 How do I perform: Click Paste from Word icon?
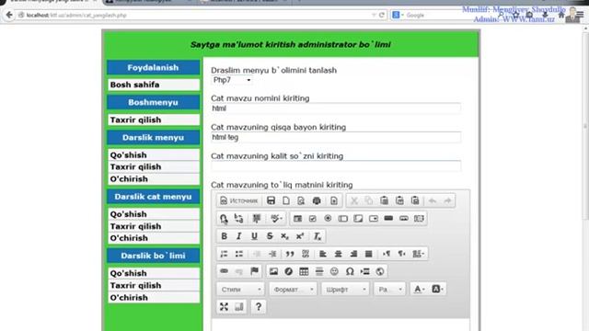[x=415, y=200]
